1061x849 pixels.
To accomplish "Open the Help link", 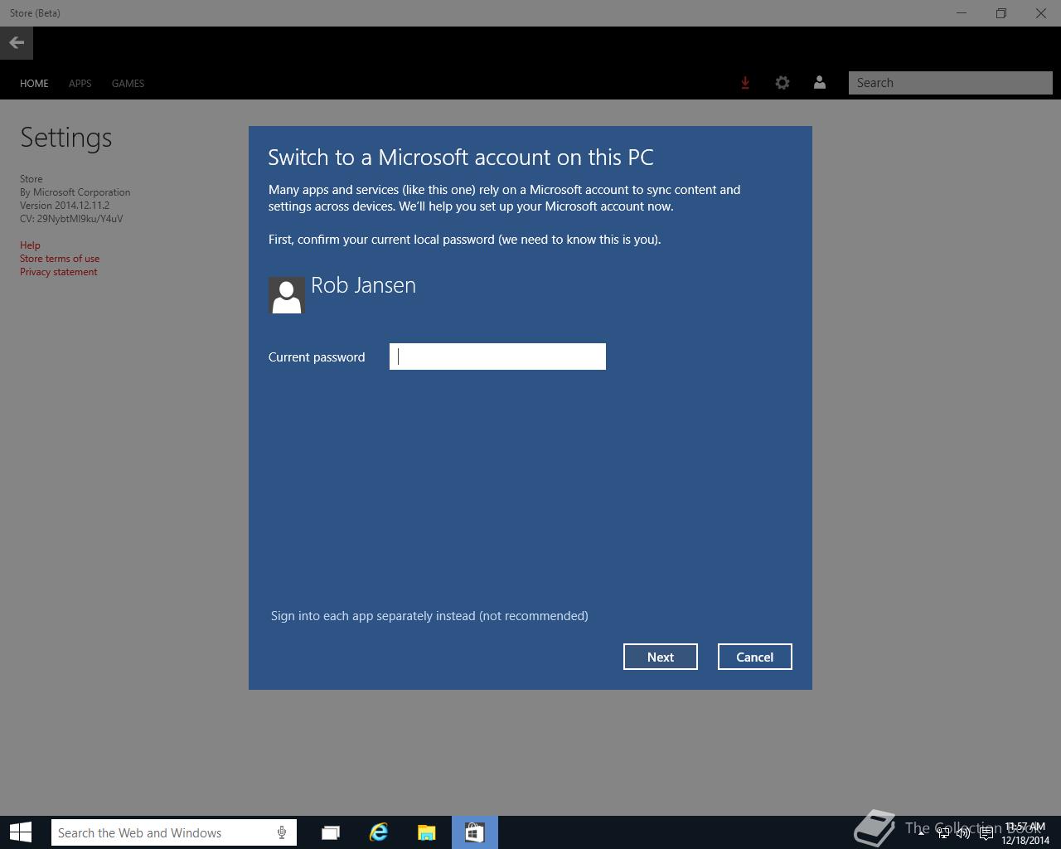I will (x=30, y=245).
